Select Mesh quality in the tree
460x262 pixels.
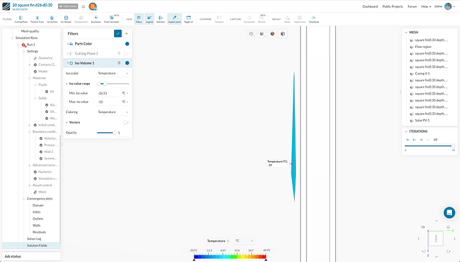coord(30,31)
